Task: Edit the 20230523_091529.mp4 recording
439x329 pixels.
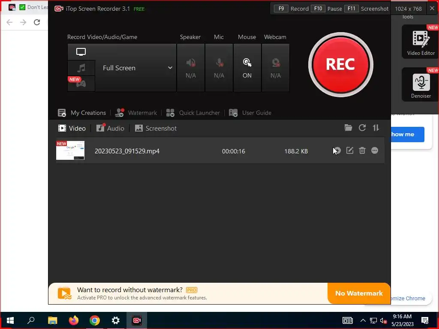Action: [350, 150]
